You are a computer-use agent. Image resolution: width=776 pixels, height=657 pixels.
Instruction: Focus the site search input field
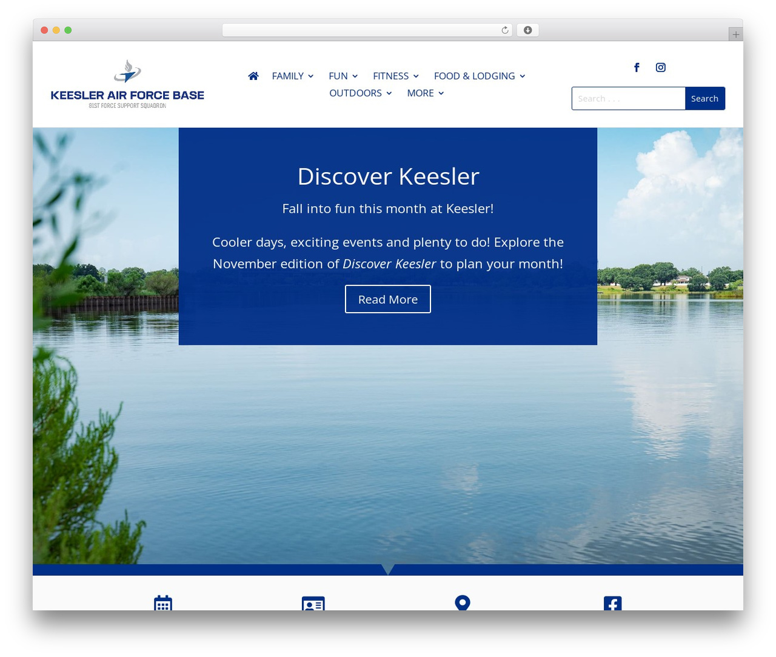click(x=629, y=98)
